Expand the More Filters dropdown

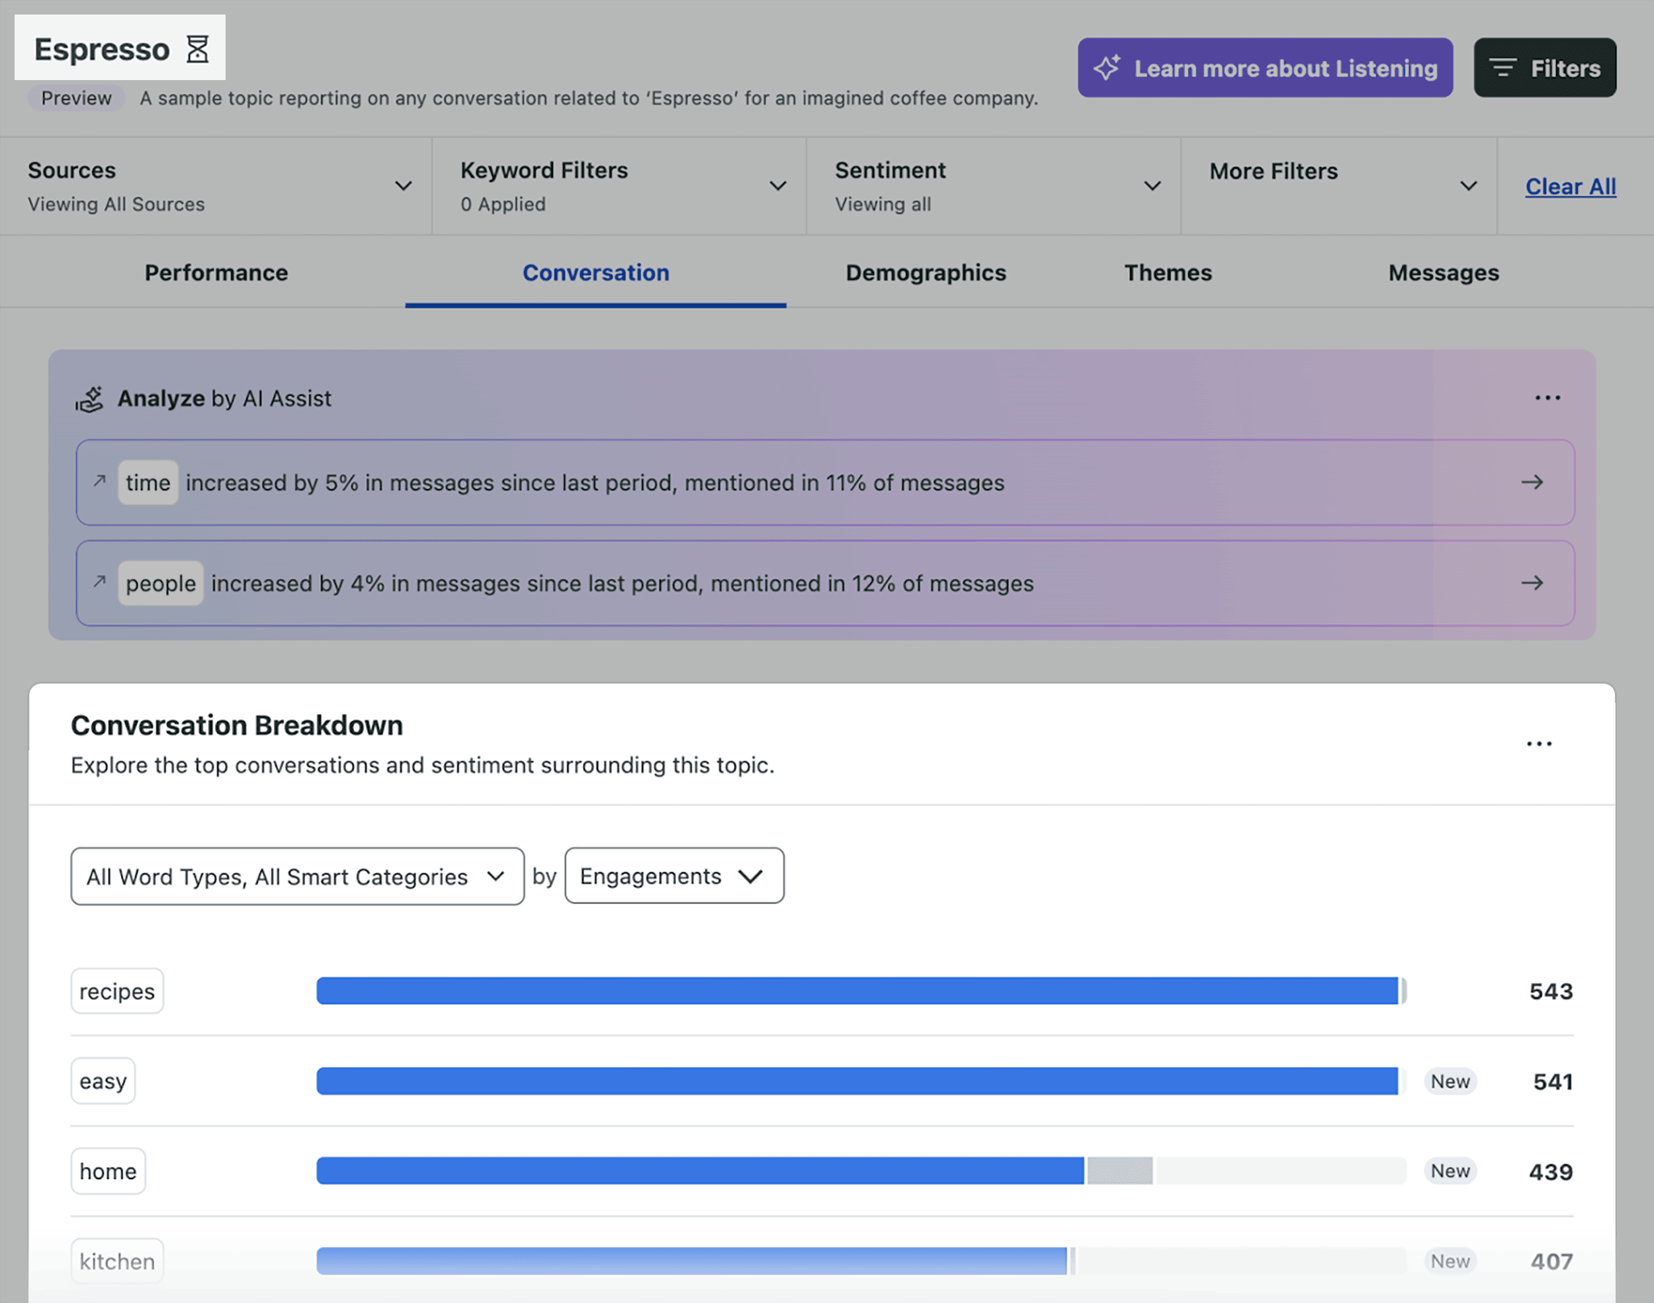click(x=1469, y=185)
